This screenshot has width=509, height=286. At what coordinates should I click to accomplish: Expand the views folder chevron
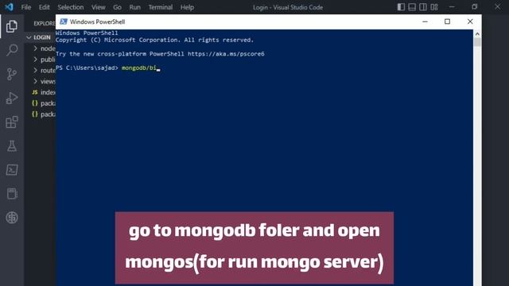pos(35,81)
